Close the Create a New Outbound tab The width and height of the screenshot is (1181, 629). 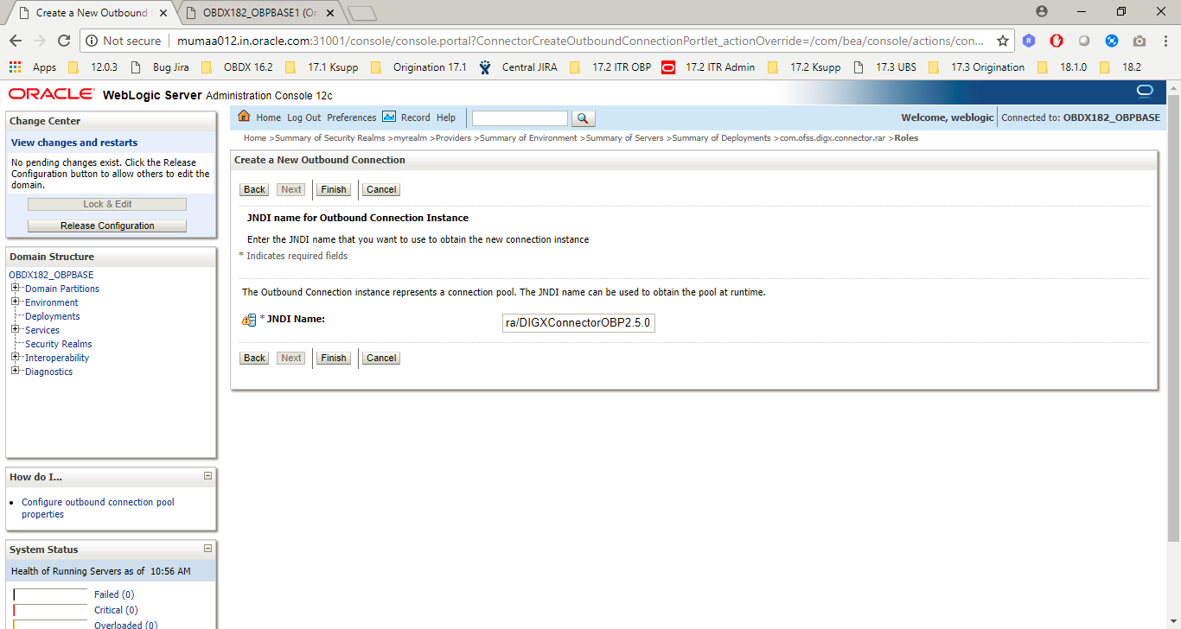click(x=163, y=13)
